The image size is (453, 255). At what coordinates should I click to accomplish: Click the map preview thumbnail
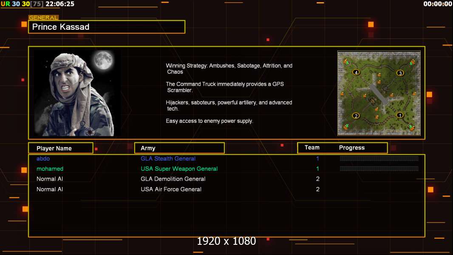click(x=379, y=93)
